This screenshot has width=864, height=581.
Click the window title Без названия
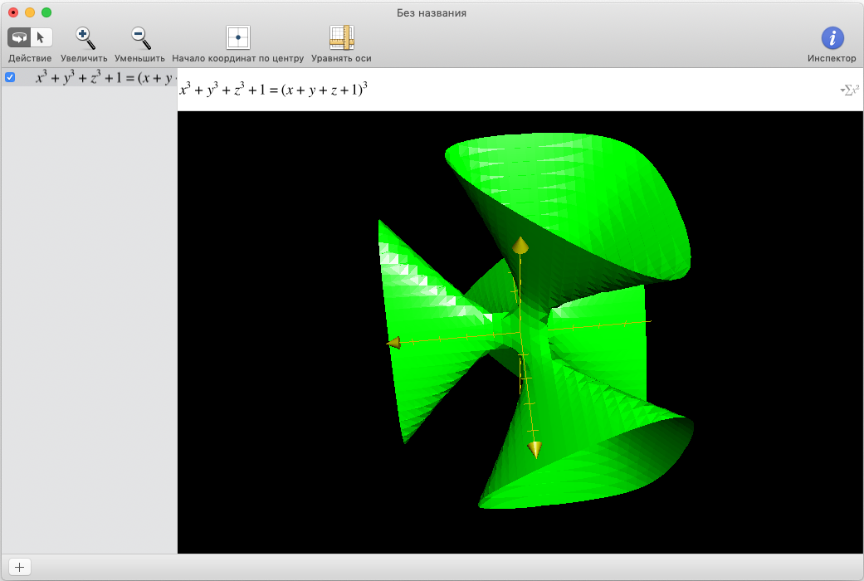432,12
